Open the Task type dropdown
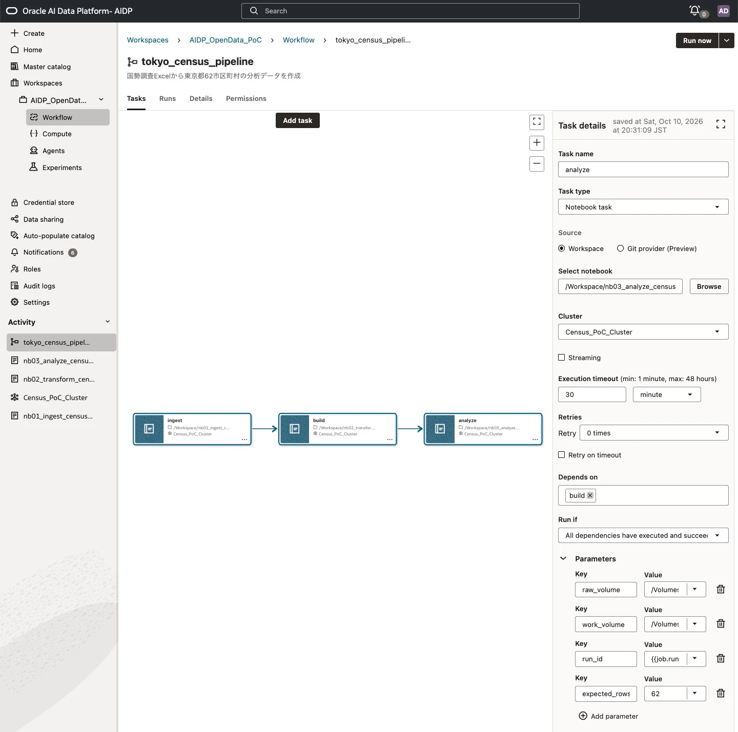 click(643, 207)
